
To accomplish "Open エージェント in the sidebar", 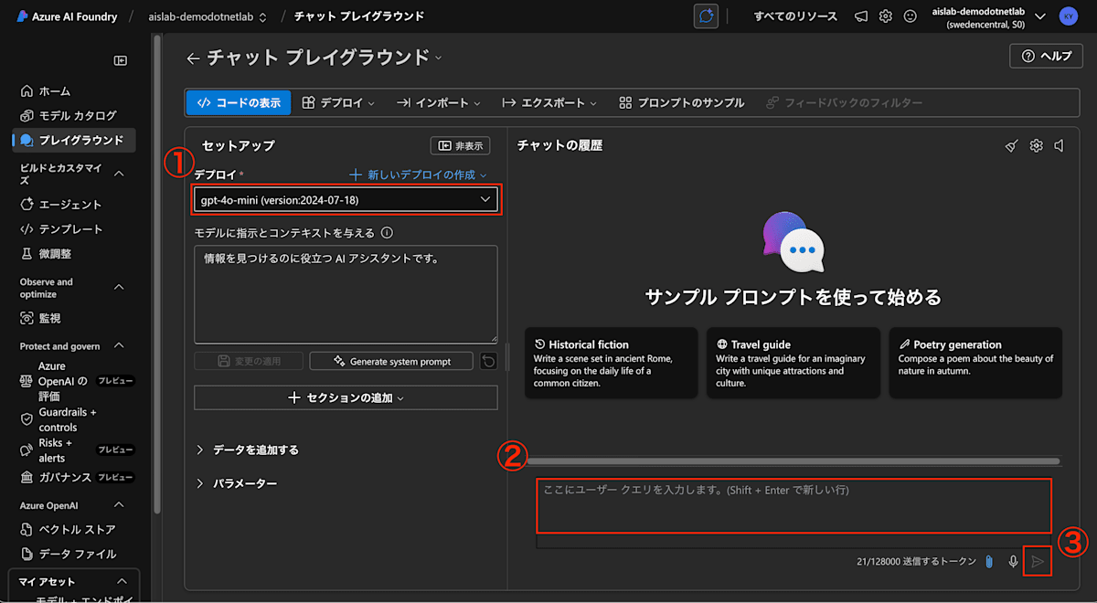I will (x=60, y=205).
